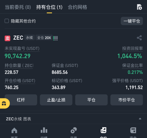The height and width of the screenshot is (138, 147).
Task: Open the Trade coins icon
Action: click(x=74, y=130)
